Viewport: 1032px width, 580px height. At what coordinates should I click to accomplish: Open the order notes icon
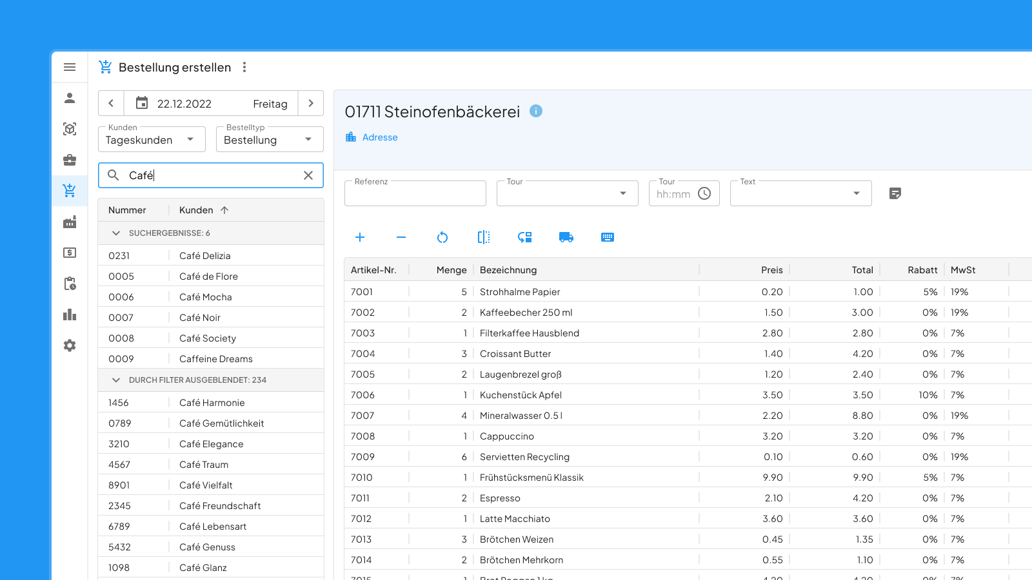coord(895,193)
